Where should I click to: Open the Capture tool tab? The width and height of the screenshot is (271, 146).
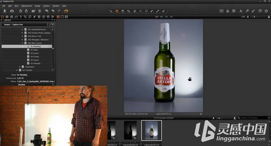[x=7, y=17]
